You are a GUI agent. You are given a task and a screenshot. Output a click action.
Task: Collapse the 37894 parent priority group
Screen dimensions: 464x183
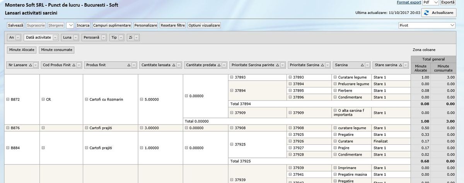[x=232, y=91]
